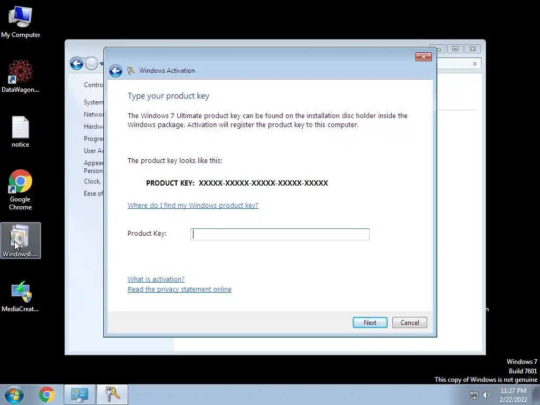Click the Windows Activation title text
540x405 pixels.
tap(167, 71)
